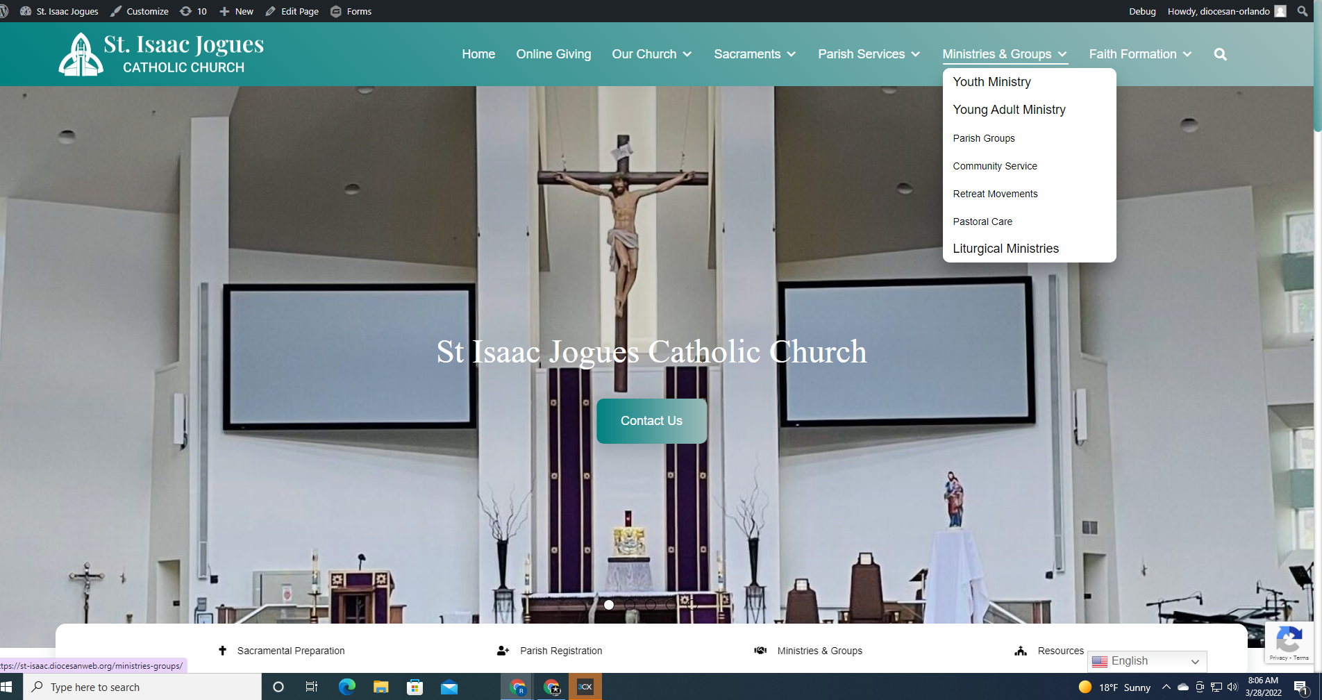Screen dimensions: 1322x700
Task: Click the admin bar search icon
Action: [x=1303, y=11]
